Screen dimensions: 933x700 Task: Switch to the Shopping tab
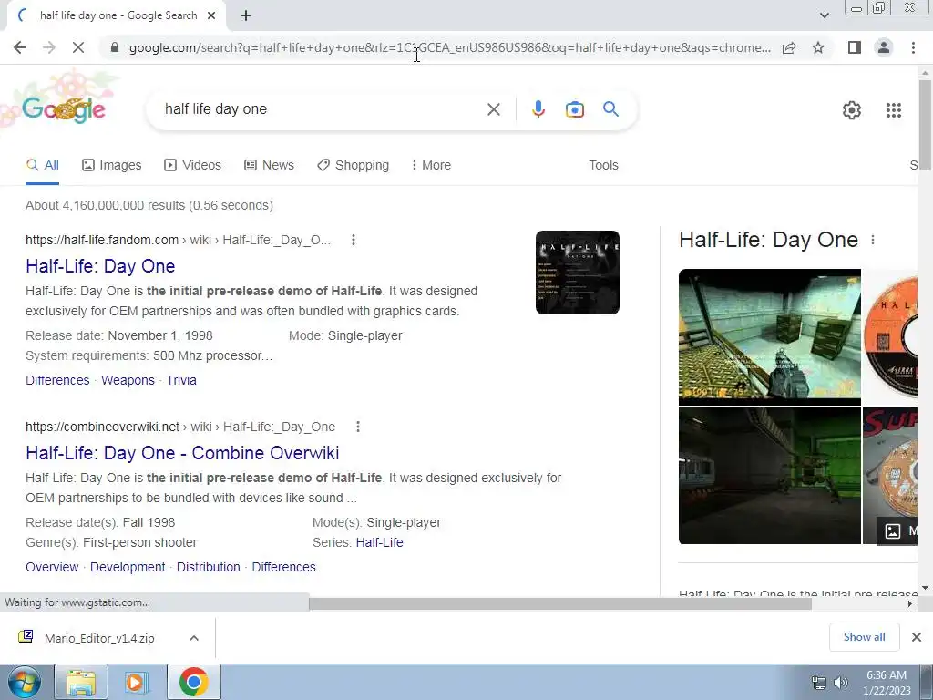click(x=354, y=166)
